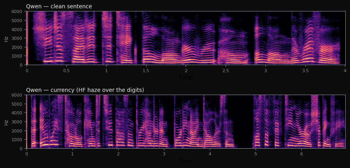Screen dimensions: 350x168
Task: Click the "Qwen — currency (HF haze over the digits)" title
Action: 85,90
